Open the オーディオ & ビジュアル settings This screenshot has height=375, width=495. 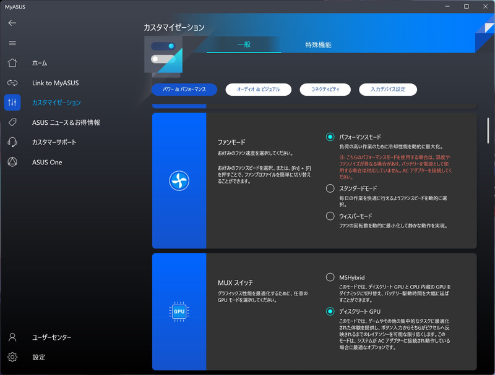[x=258, y=89]
